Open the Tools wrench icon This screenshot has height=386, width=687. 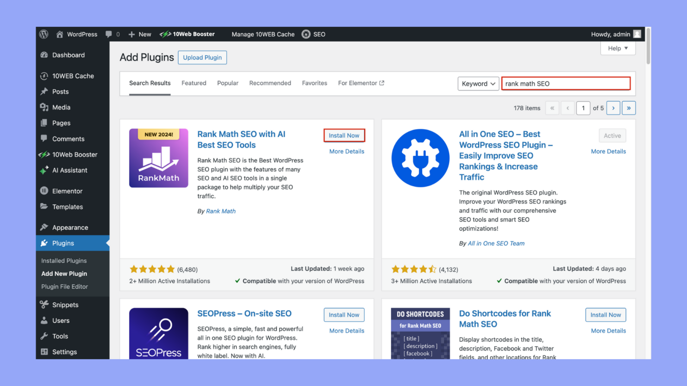[x=44, y=336]
